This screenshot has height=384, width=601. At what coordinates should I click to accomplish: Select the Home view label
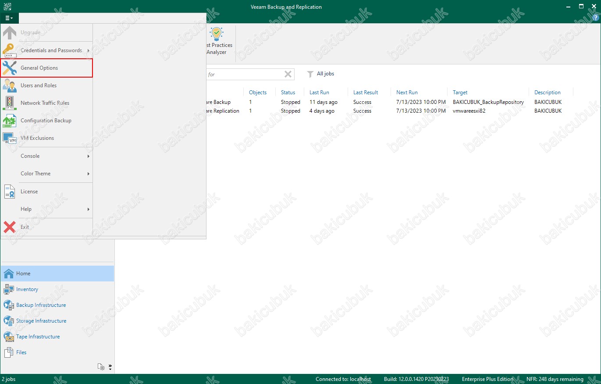pos(23,274)
